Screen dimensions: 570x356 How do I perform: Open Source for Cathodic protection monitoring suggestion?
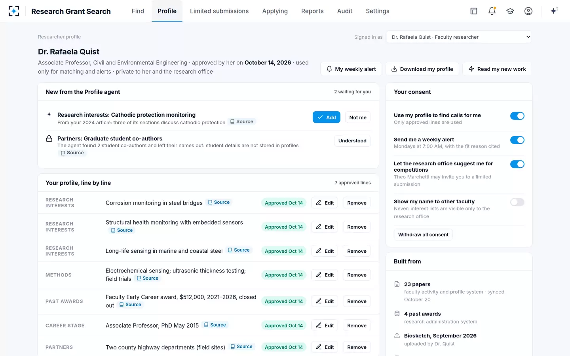click(x=242, y=122)
